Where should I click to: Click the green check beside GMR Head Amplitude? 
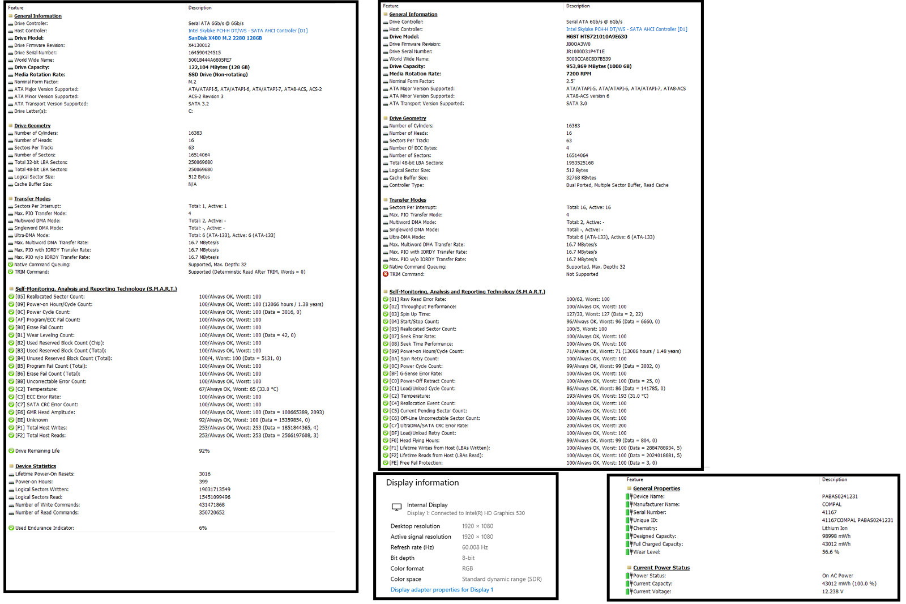(11, 412)
